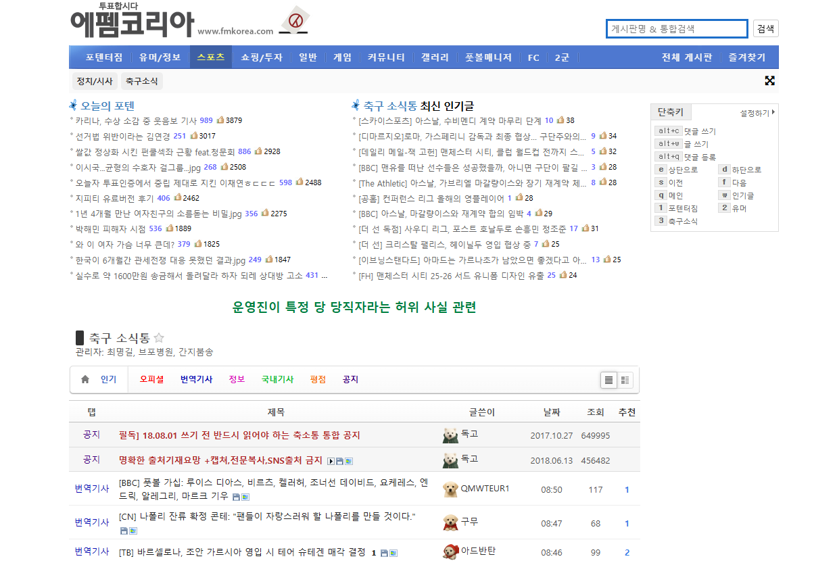
Task: Open post 지피티 유료버전 후기
Action: click(x=114, y=198)
